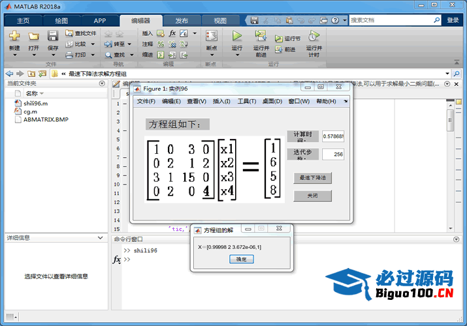467x326 pixels.
Task: Open the Save (保存) dropdown arrow
Action: (53, 55)
